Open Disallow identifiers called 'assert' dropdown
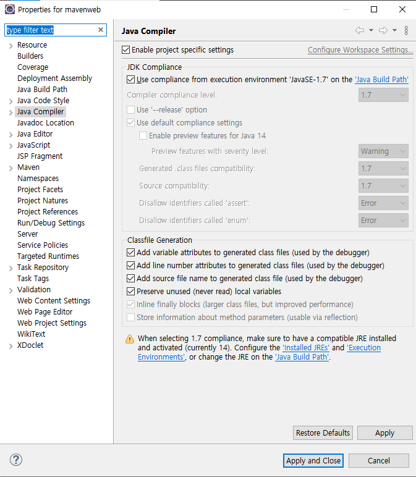 tap(383, 203)
